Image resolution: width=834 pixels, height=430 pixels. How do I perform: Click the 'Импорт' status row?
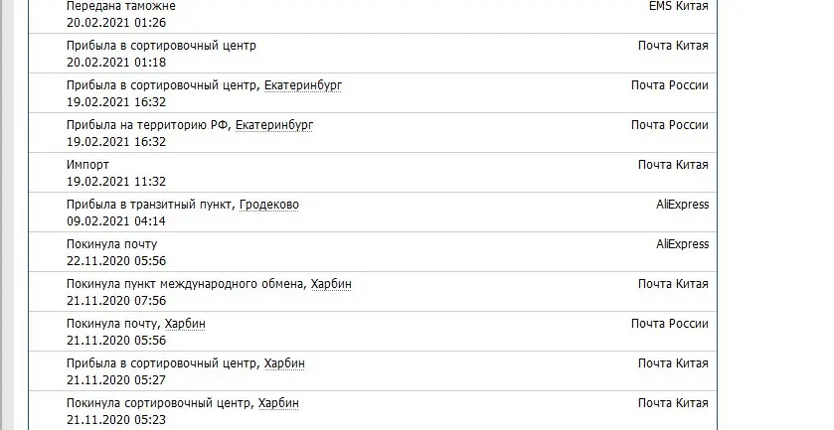tap(87, 165)
